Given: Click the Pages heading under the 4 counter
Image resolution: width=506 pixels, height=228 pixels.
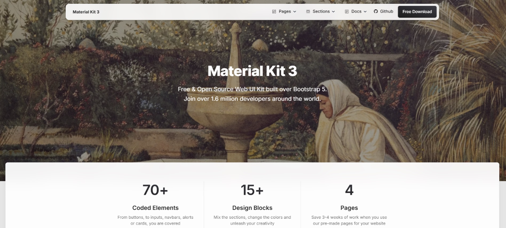Looking at the screenshot, I should click(349, 208).
